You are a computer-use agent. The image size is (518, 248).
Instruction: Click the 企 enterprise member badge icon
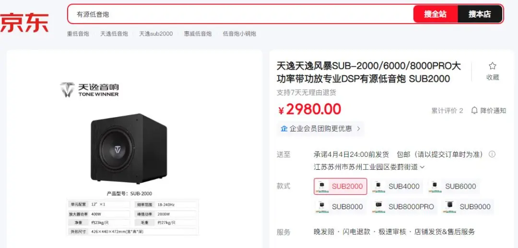click(284, 129)
